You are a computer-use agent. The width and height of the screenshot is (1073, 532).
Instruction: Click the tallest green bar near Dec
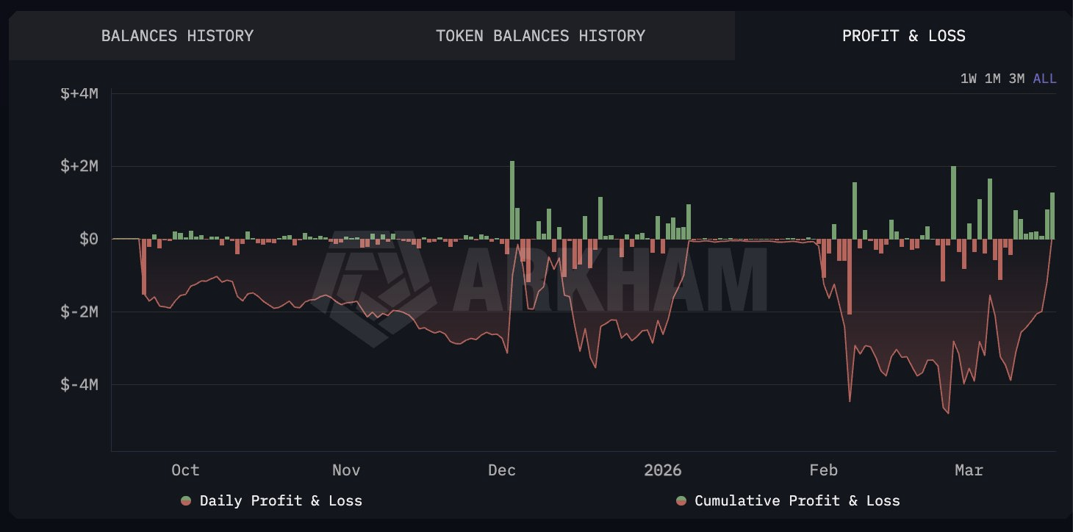(x=512, y=198)
